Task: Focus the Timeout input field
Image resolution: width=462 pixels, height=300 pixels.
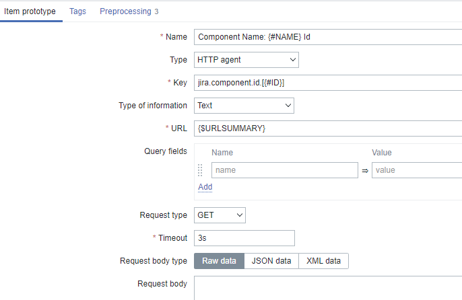Action: [244, 238]
